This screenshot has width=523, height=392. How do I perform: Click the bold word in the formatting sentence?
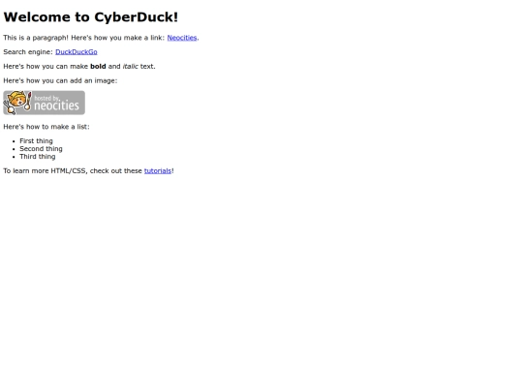point(98,67)
